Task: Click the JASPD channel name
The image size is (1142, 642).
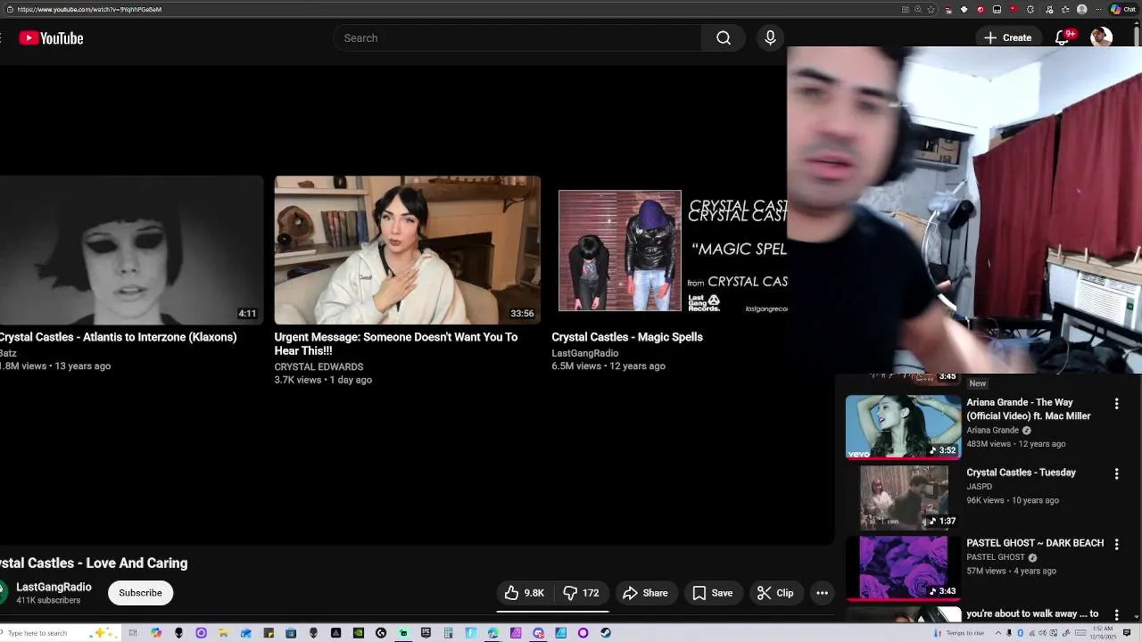Action: click(979, 487)
